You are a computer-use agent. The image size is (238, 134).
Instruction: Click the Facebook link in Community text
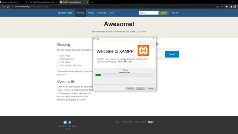pyautogui.click(x=81, y=96)
